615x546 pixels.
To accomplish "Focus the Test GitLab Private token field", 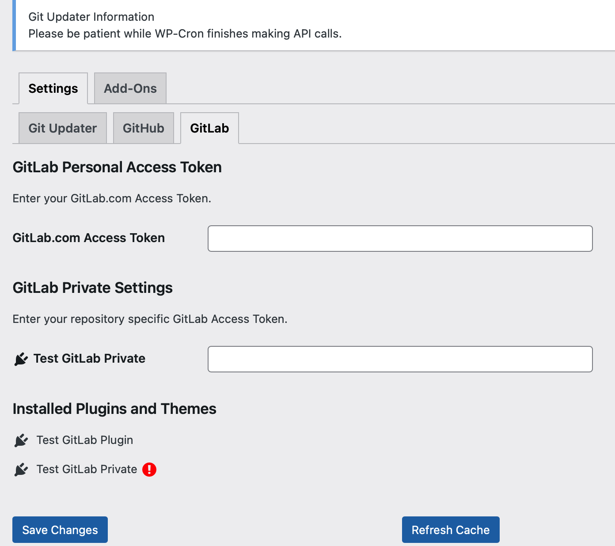I will click(400, 359).
